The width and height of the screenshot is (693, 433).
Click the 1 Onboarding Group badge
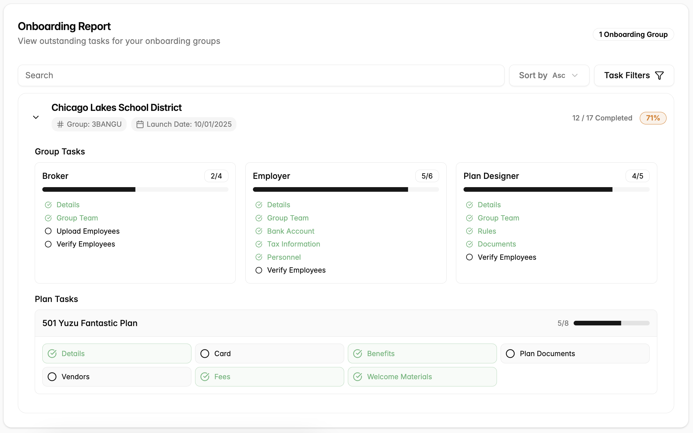(x=633, y=34)
